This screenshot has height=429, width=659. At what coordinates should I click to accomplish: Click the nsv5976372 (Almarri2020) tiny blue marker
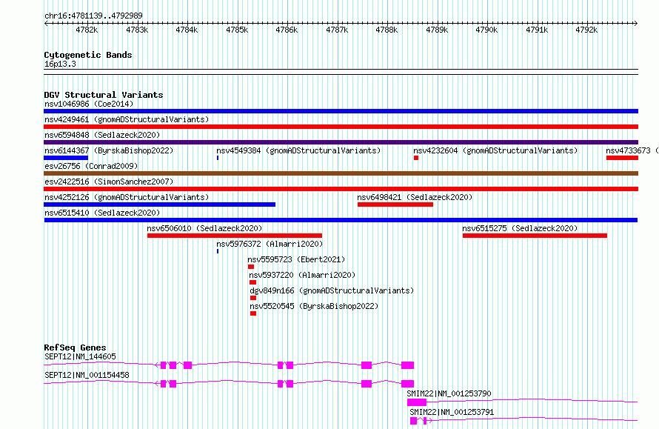pyautogui.click(x=217, y=251)
